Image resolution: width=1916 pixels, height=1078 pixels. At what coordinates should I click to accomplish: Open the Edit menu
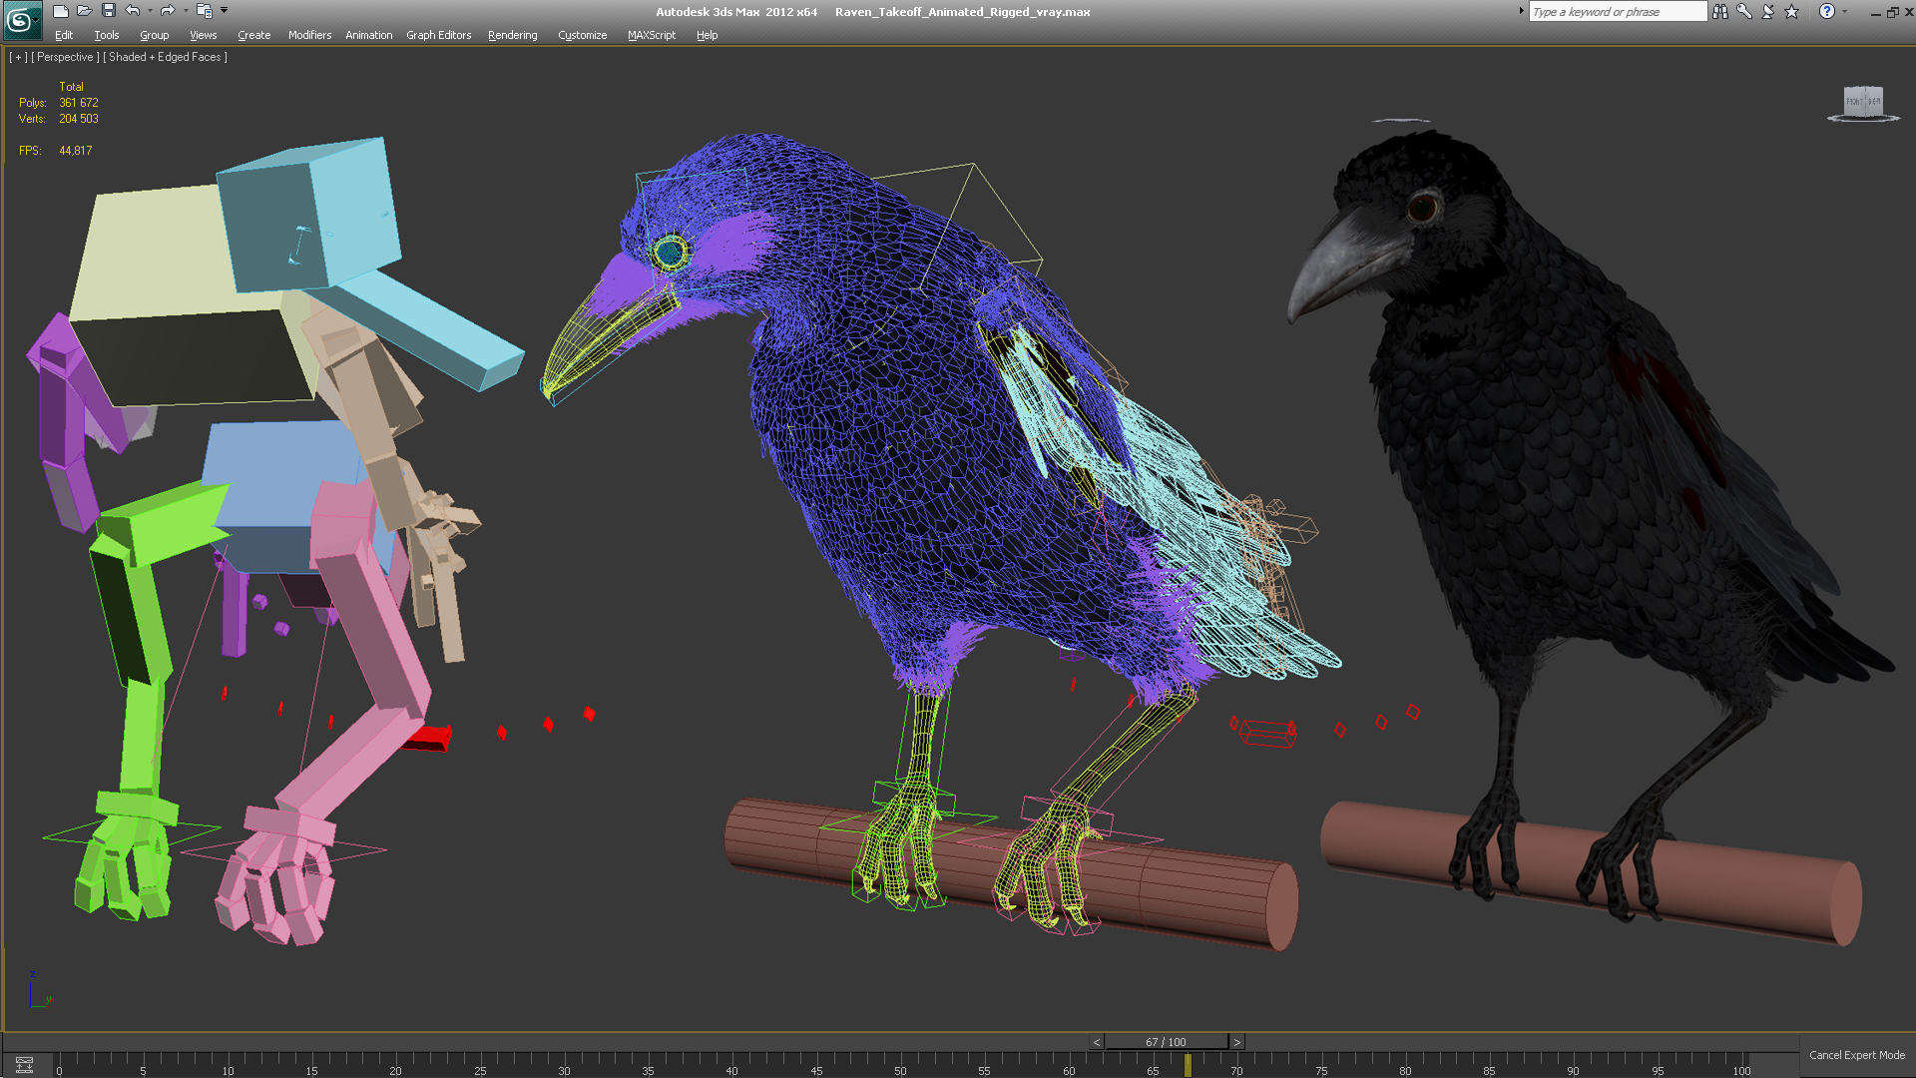point(64,35)
